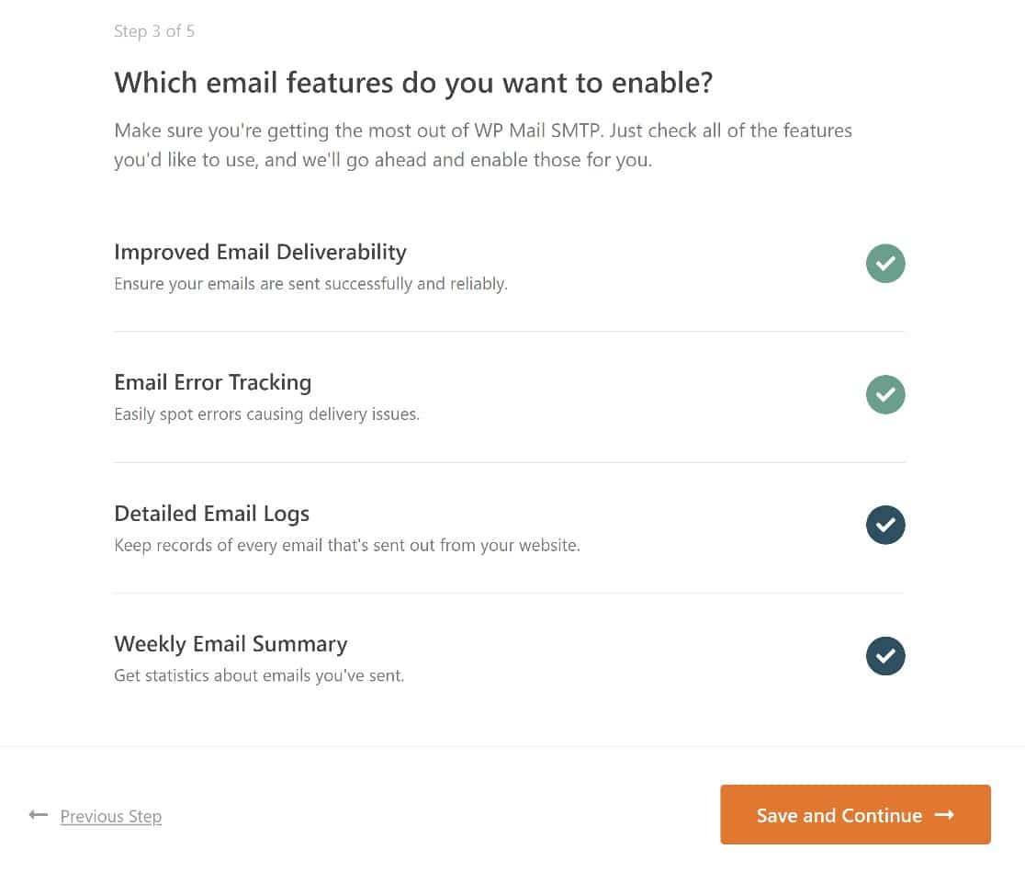
Task: Click 'Easily spot errors causing delivery issues' text
Action: click(x=266, y=414)
